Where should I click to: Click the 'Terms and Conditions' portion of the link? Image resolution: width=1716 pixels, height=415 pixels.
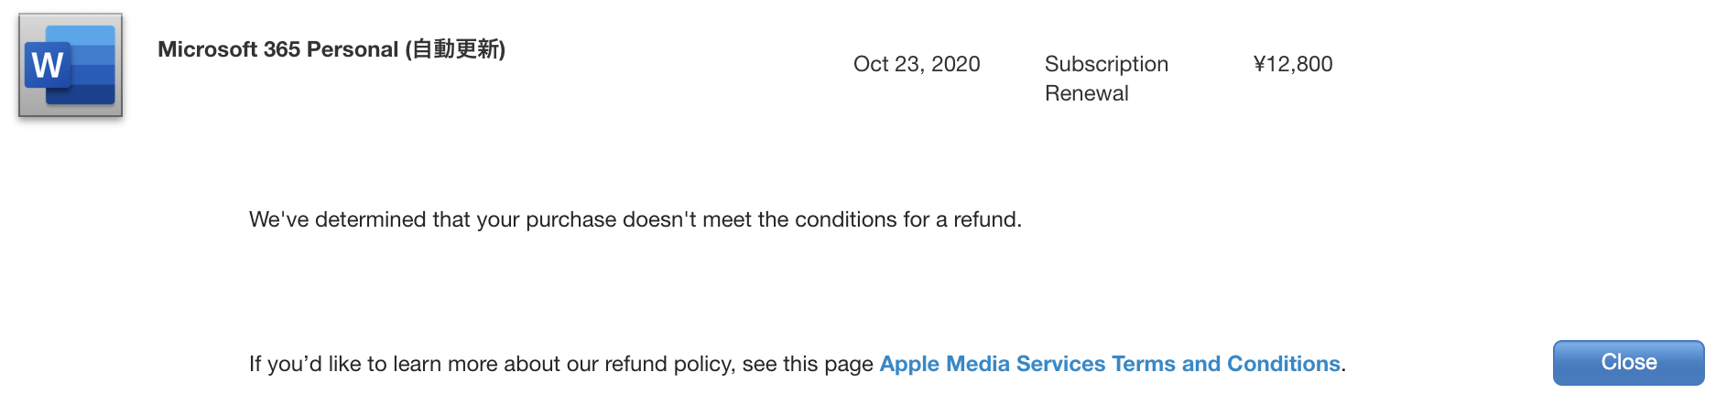pos(1225,364)
